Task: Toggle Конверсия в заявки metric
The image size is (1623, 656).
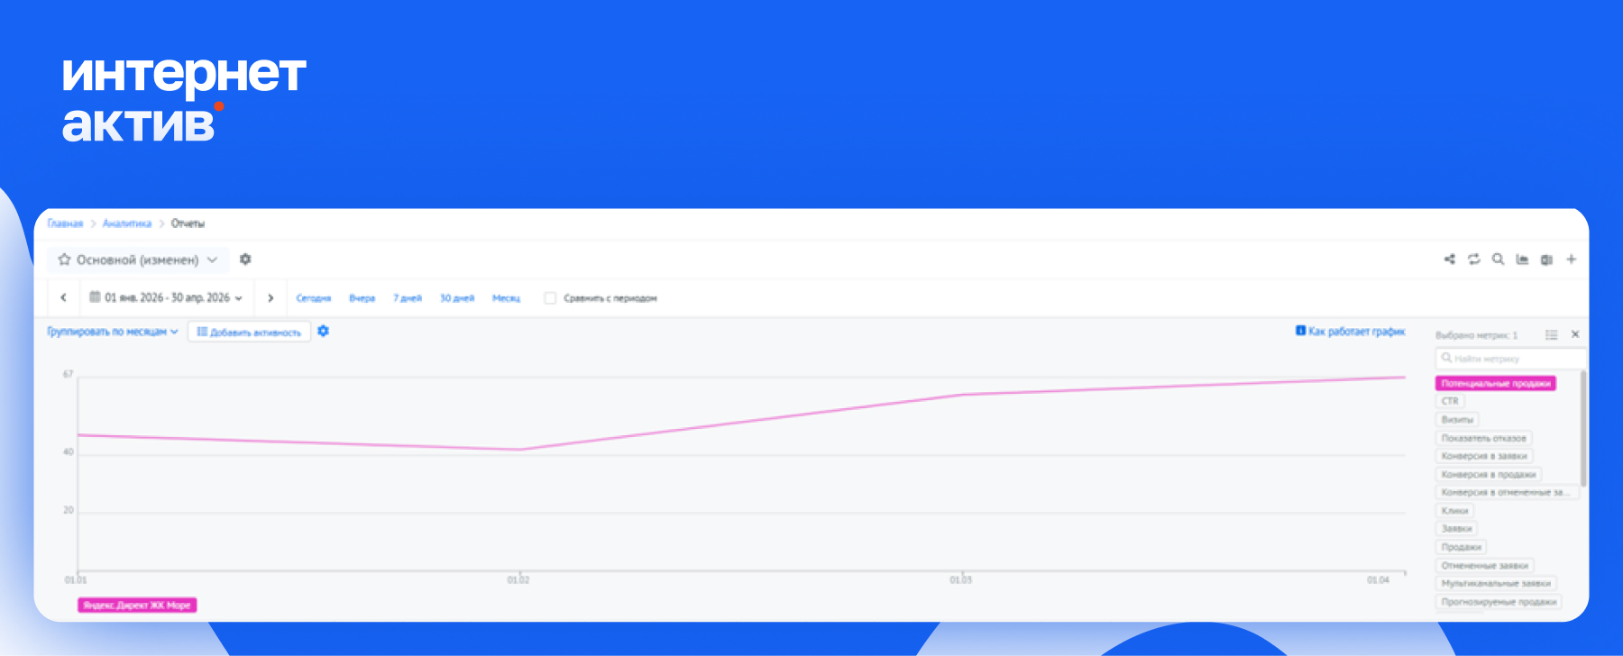Action: tap(1484, 456)
